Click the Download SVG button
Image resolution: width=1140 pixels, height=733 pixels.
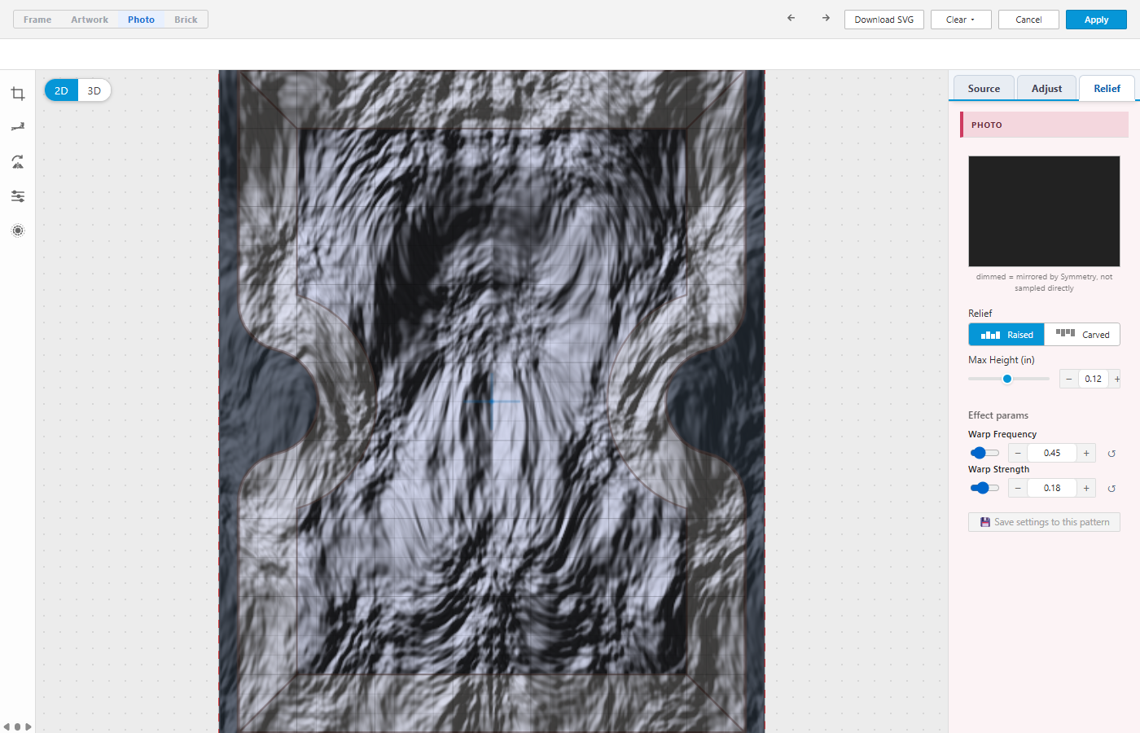coord(884,20)
